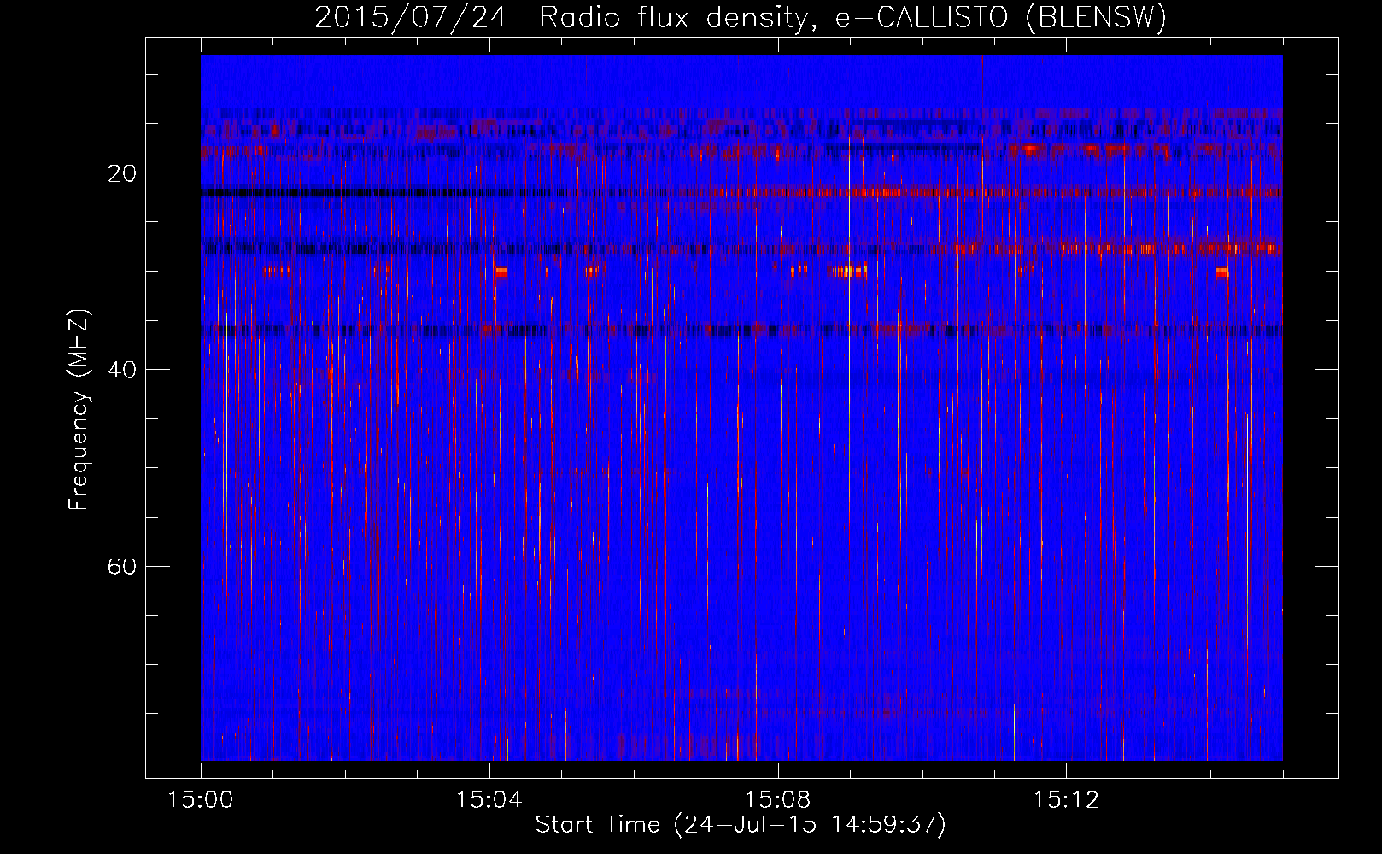This screenshot has width=1382, height=854.
Task: Click the 15:12 time tick label
Action: (x=1066, y=799)
